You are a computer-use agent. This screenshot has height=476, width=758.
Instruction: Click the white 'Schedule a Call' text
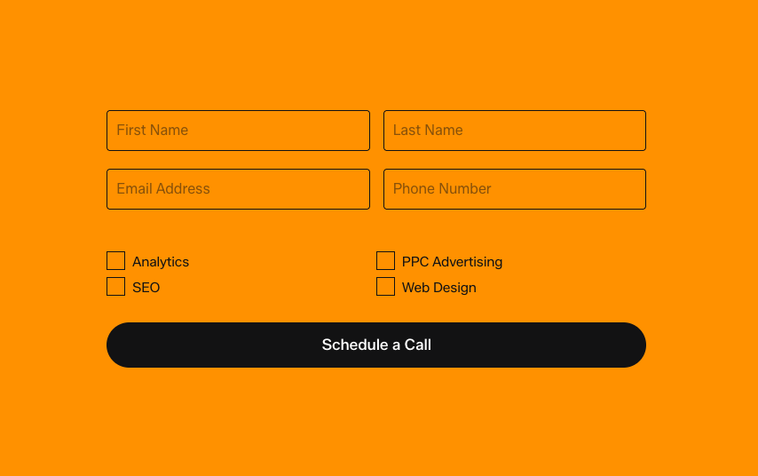coord(376,345)
